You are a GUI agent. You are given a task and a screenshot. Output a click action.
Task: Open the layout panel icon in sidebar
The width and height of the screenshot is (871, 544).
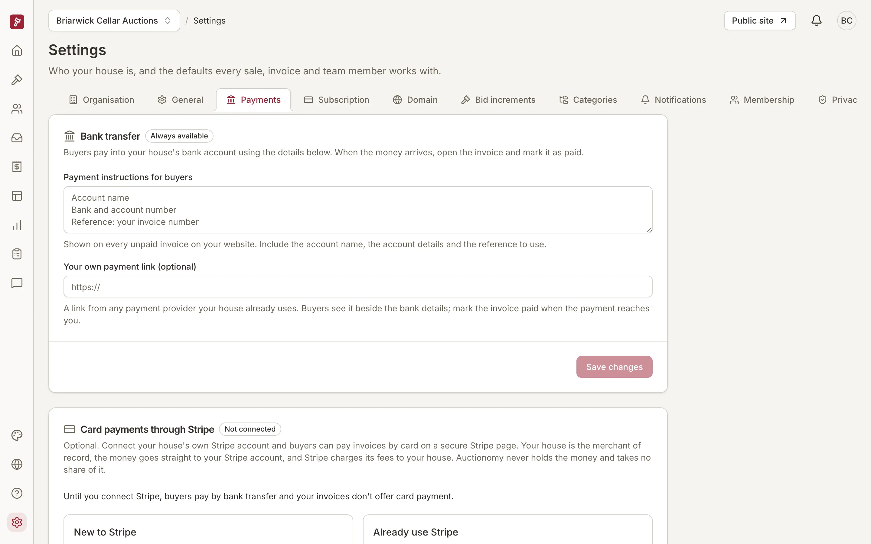[x=17, y=196]
